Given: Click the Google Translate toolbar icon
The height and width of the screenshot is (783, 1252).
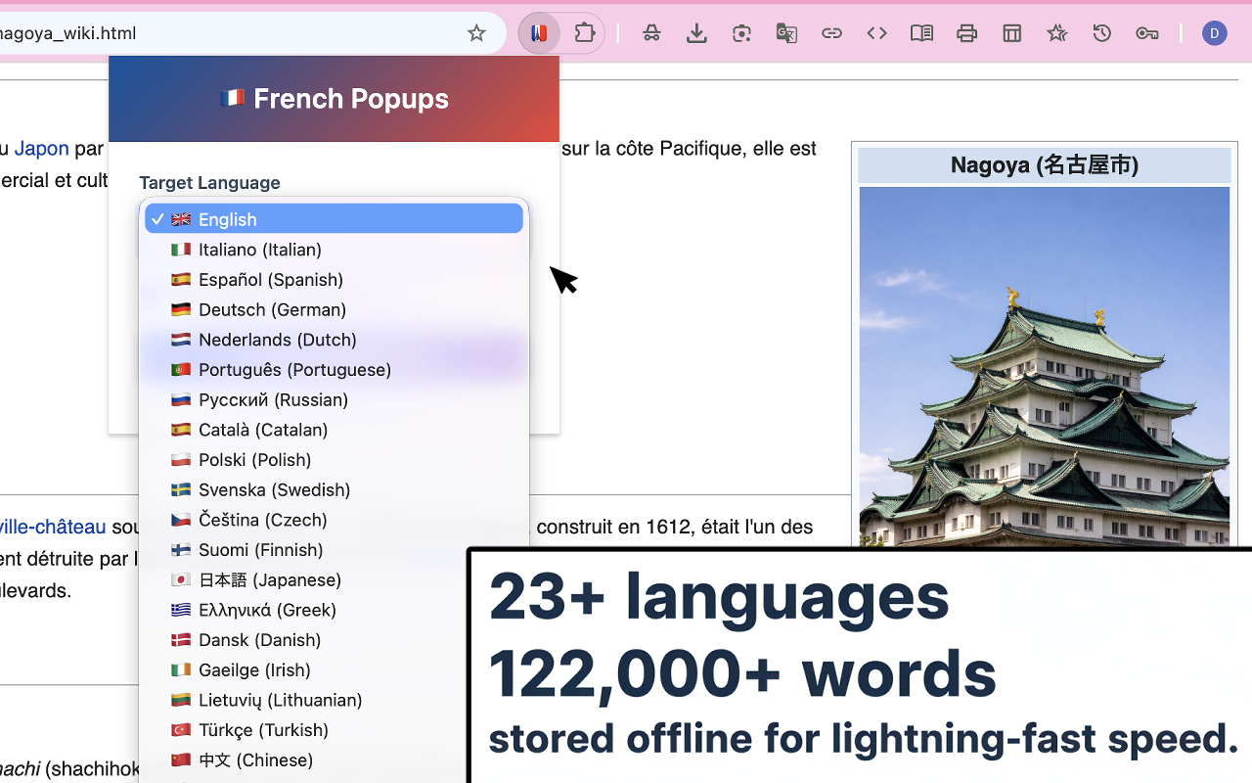Looking at the screenshot, I should coord(786,33).
